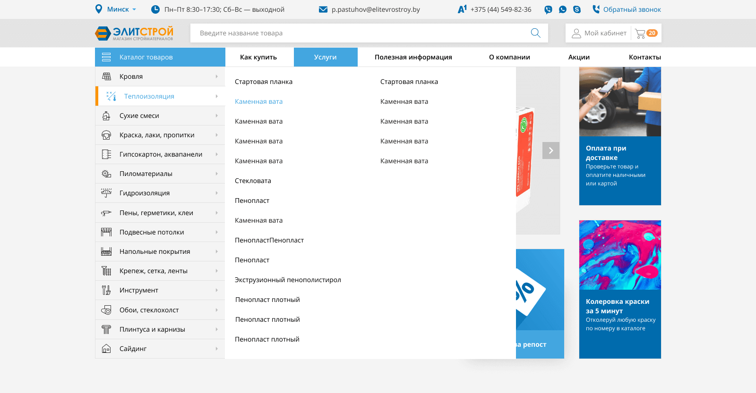
Task: Advance the slider with the next arrow
Action: [550, 151]
